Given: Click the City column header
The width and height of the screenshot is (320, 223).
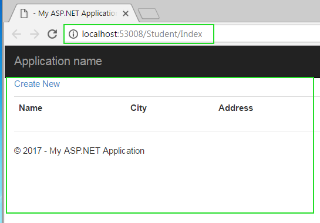Looking at the screenshot, I should coord(139,108).
